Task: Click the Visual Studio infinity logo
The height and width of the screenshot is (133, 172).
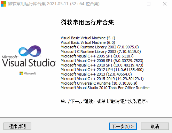Action: tap(30, 51)
